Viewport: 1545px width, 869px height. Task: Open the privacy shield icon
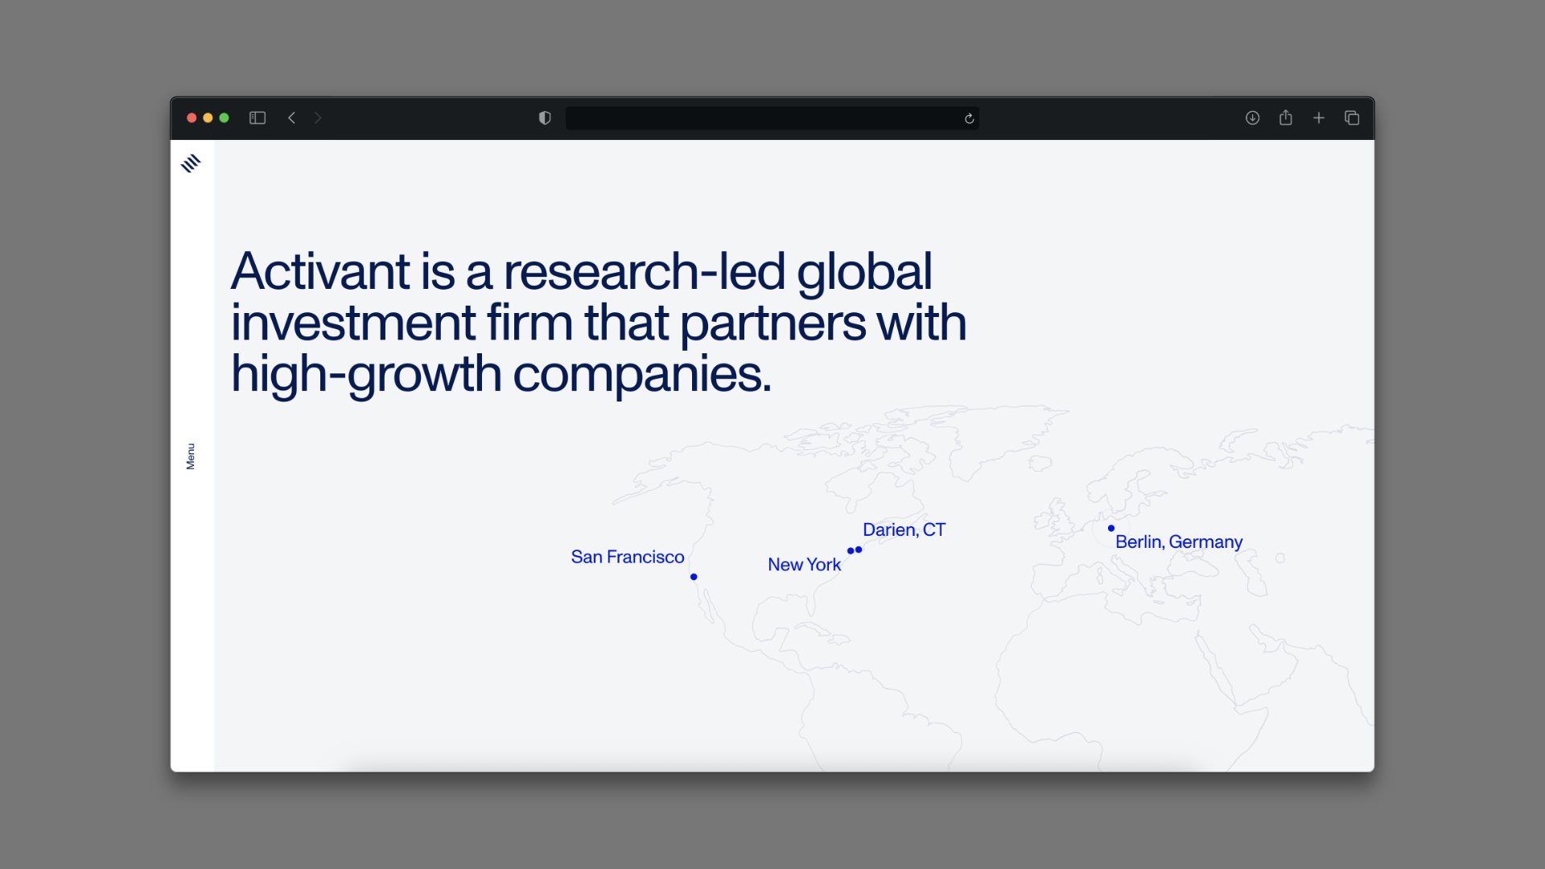545,118
